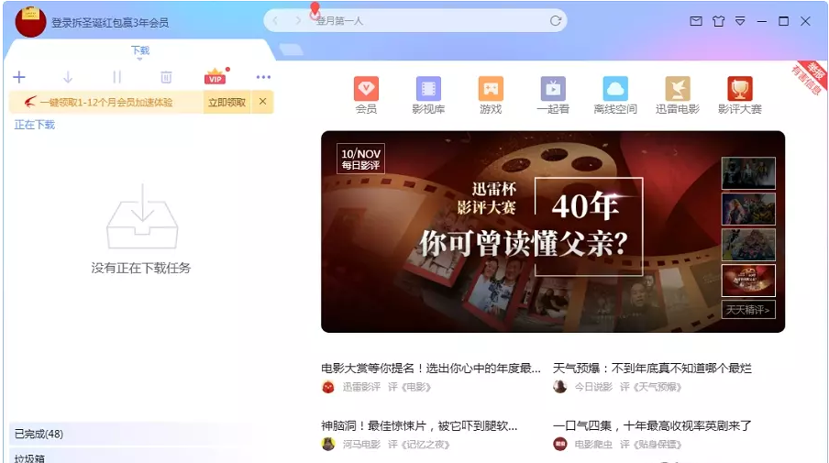Click the 一键领取1-12个月会员加速体验 text
Image resolution: width=829 pixels, height=463 pixels.
(106, 102)
